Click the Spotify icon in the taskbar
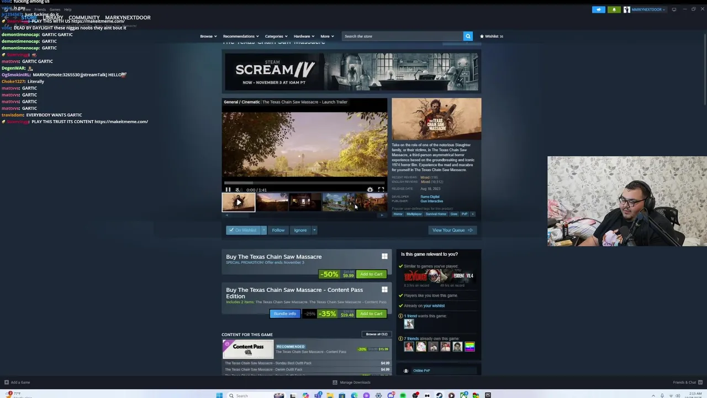The width and height of the screenshot is (707, 398). [403, 395]
